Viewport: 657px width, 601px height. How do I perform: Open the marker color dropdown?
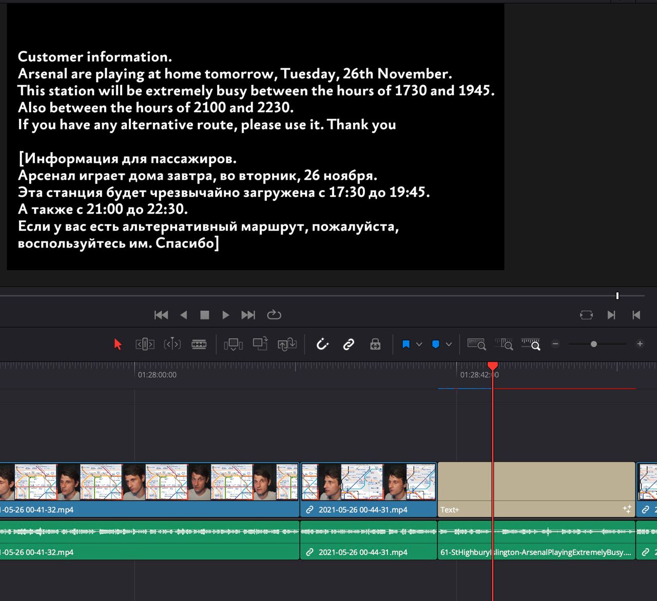click(449, 344)
